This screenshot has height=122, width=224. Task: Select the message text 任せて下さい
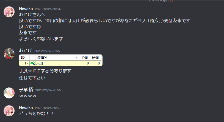tap(32, 78)
